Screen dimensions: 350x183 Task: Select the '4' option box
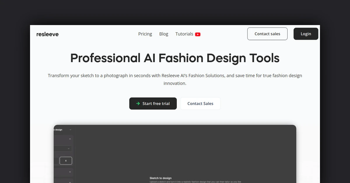tap(66, 161)
